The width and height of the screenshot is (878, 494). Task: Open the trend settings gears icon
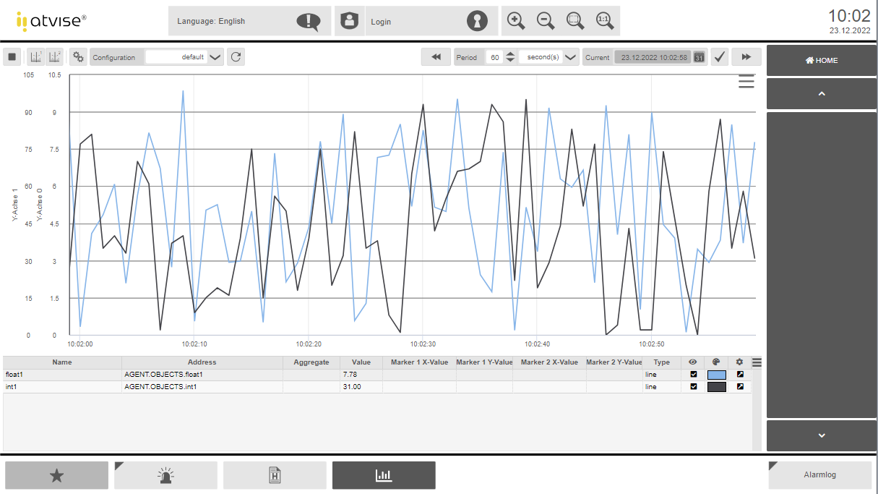[x=78, y=57]
